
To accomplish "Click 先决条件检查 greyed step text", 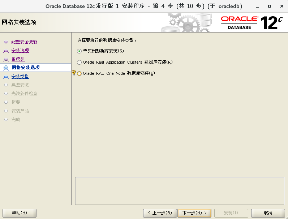I will (x=25, y=94).
